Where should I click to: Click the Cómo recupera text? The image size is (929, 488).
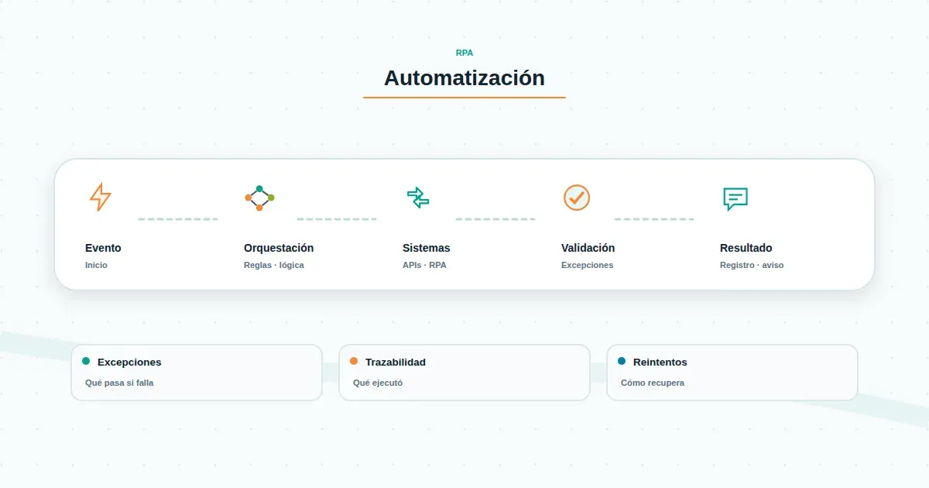point(653,383)
